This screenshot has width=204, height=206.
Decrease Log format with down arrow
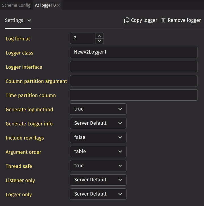pos(99,41)
